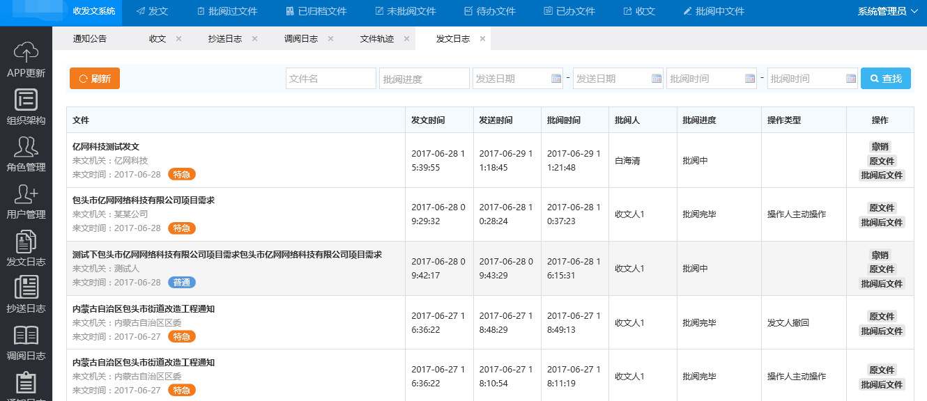Switch to the 文件轨迹 tab

click(376, 39)
